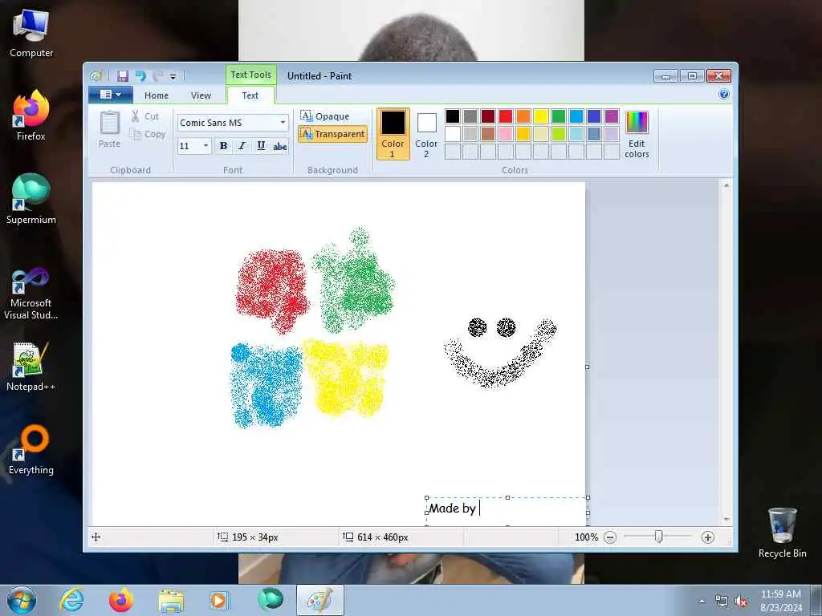Pick the black swatch in palette

(453, 115)
